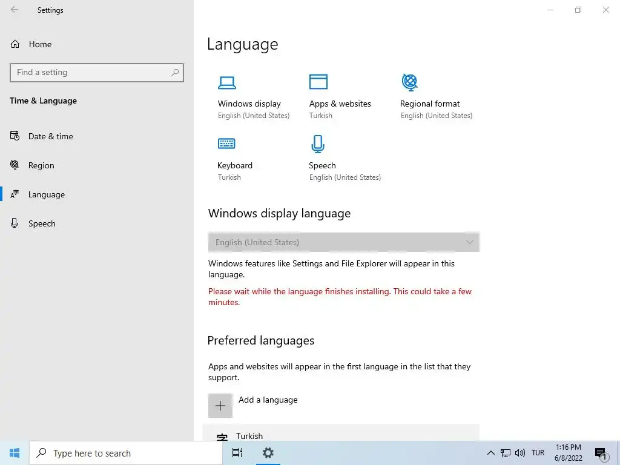Open Apps & websites tile label
This screenshot has height=465, width=620.
tap(340, 104)
